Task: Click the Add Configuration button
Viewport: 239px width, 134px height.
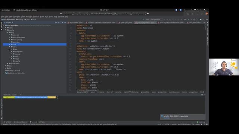Action: 153,20
